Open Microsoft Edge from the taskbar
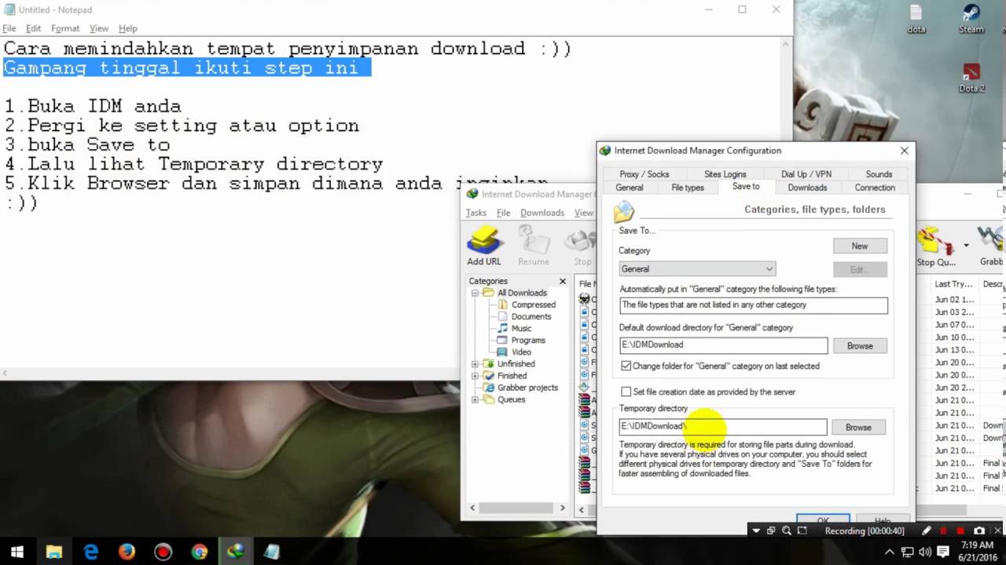The width and height of the screenshot is (1006, 565). [90, 552]
